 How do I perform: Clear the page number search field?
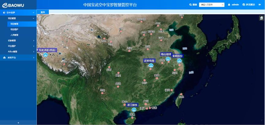[x=223, y=5]
